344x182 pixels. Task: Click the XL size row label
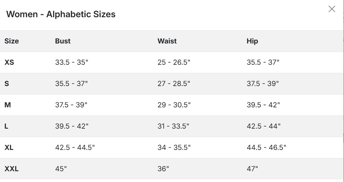(x=9, y=148)
